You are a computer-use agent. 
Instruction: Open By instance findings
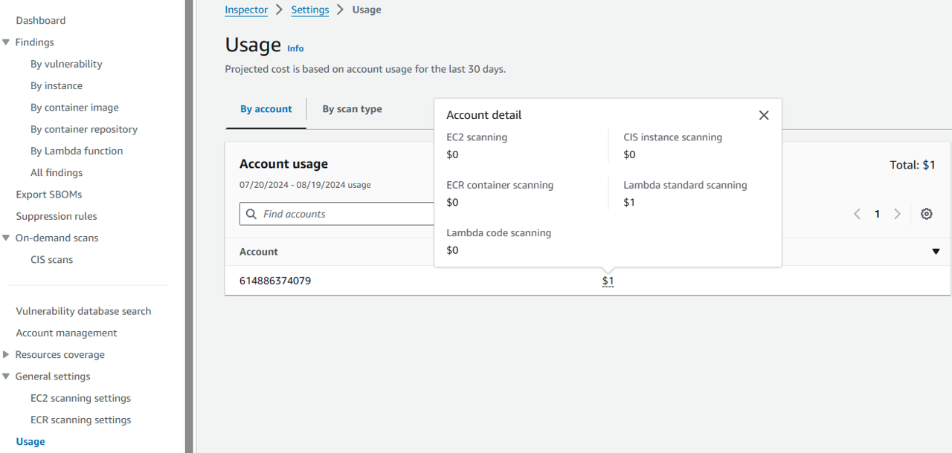pos(57,85)
